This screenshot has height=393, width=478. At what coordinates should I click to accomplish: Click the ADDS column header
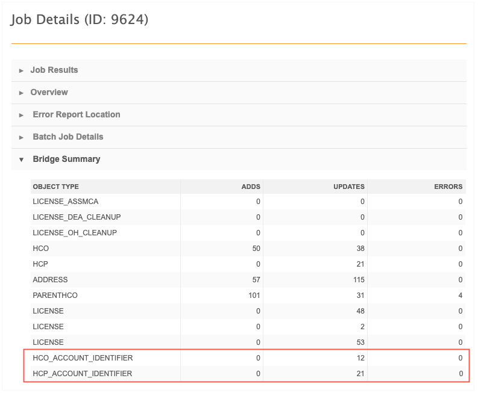(251, 187)
